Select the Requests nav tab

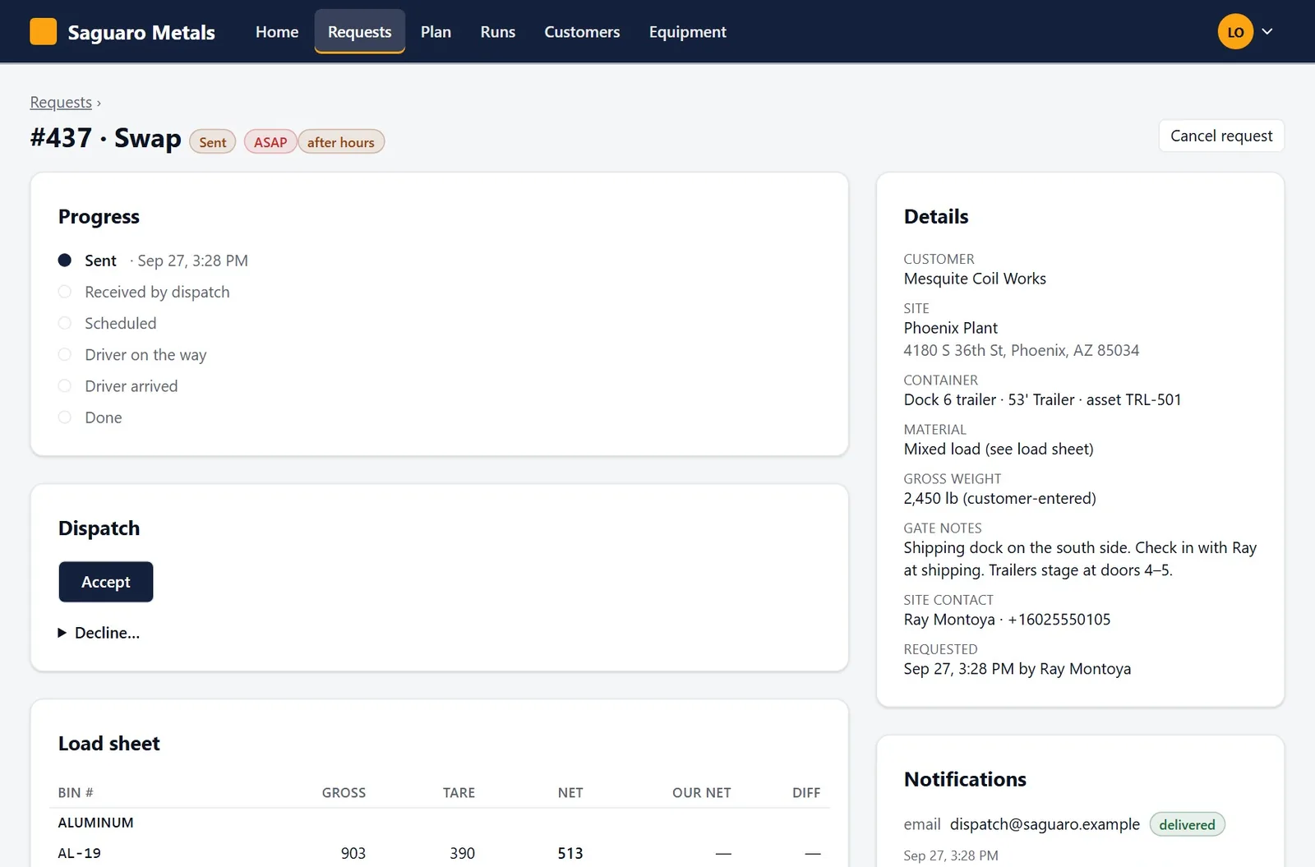pyautogui.click(x=359, y=32)
